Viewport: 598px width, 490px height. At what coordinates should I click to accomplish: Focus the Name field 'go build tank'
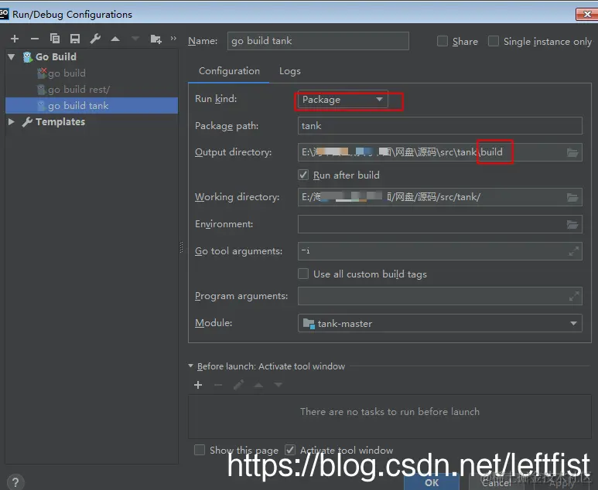click(318, 41)
